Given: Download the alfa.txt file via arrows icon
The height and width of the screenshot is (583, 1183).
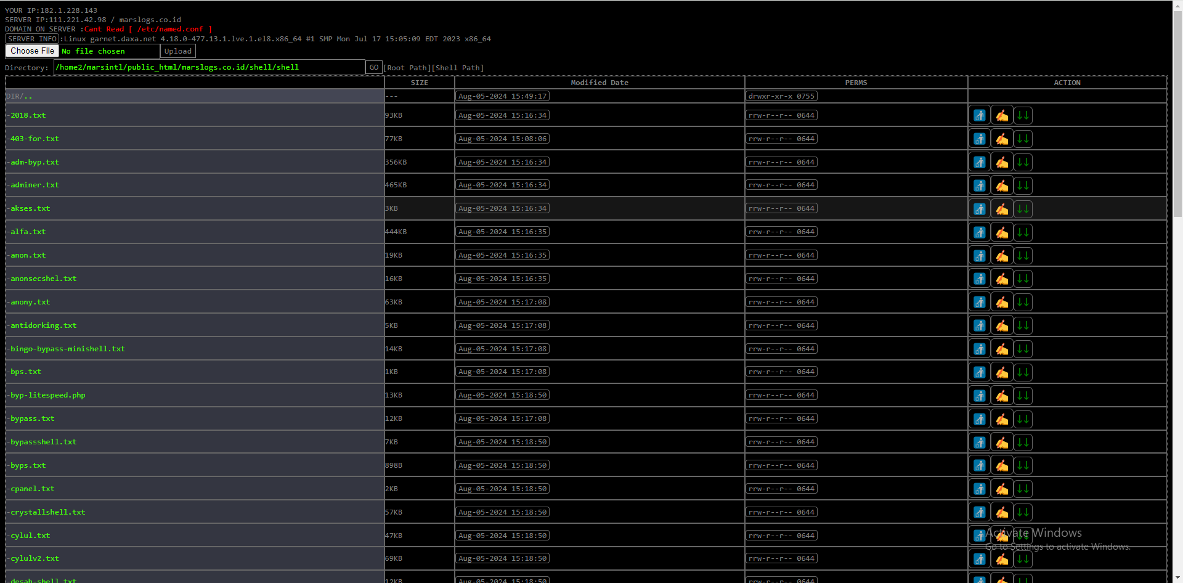Looking at the screenshot, I should coord(1023,232).
